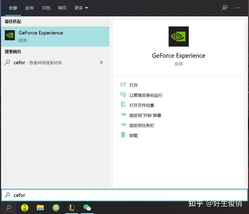The height and width of the screenshot is (214, 249).
Task: Open QQ Music from the taskbar
Action: pos(25,208)
